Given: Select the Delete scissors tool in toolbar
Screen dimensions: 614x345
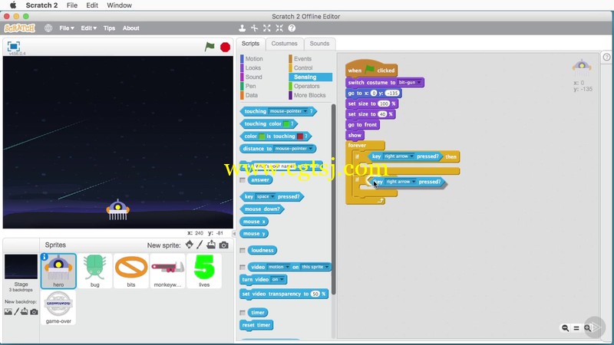Looking at the screenshot, I should 255,28.
